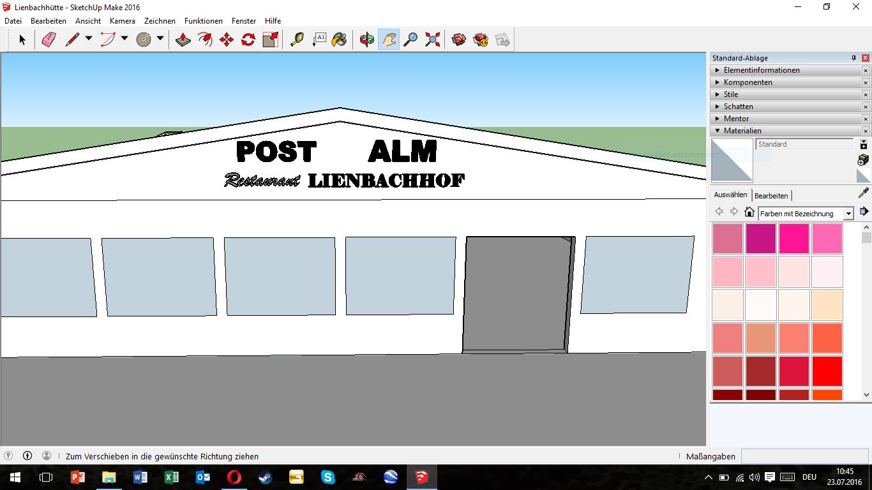Open the 3D Warehouse toolbar icon
This screenshot has width=872, height=490.
459,40
